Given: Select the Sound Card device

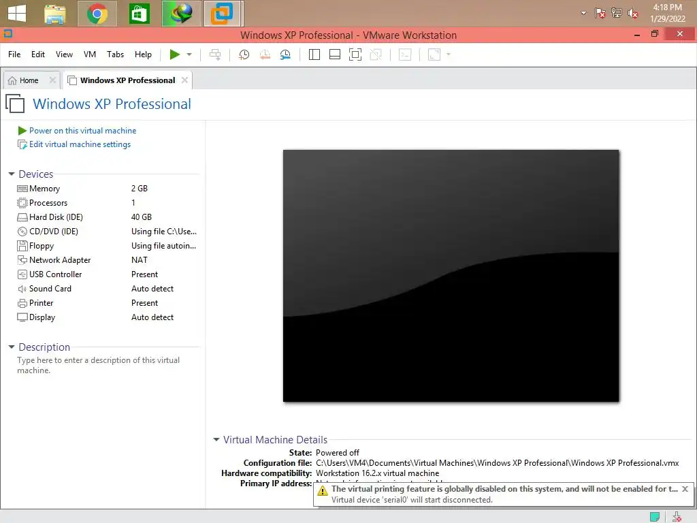Looking at the screenshot, I should (107, 289).
